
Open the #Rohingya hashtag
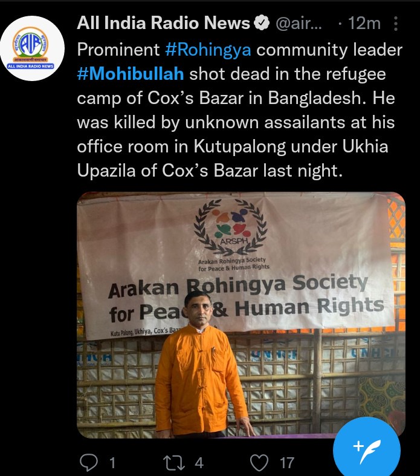[x=208, y=50]
